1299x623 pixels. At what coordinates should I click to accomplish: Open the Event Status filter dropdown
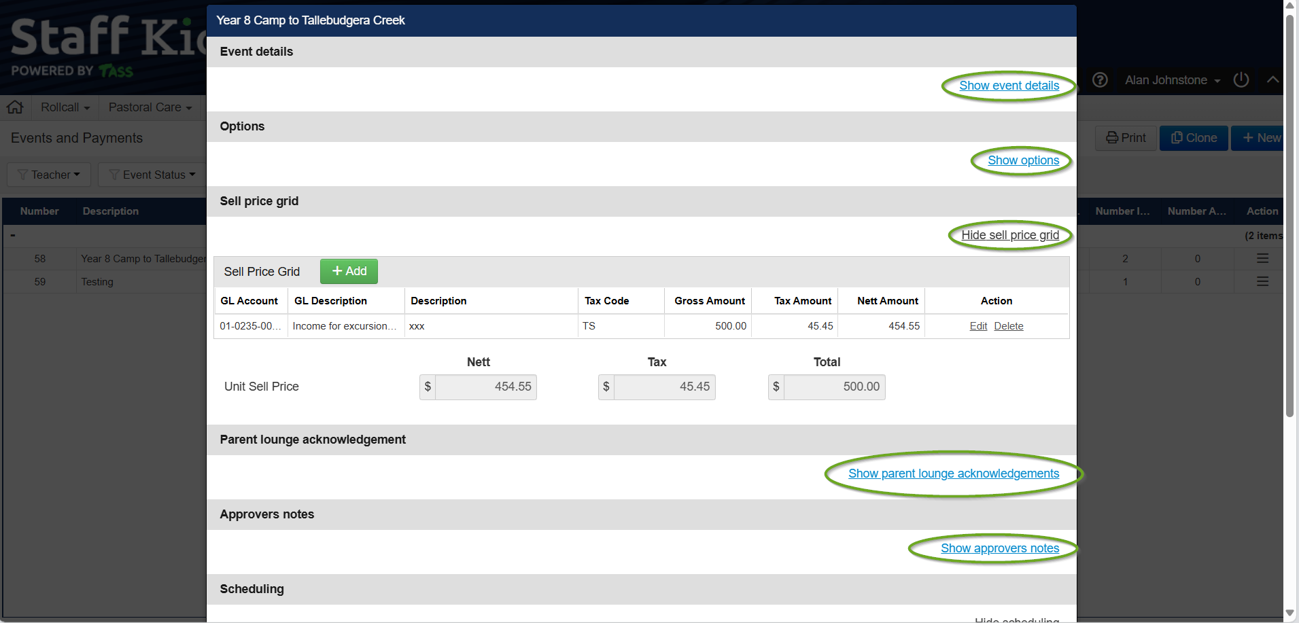[x=153, y=175]
